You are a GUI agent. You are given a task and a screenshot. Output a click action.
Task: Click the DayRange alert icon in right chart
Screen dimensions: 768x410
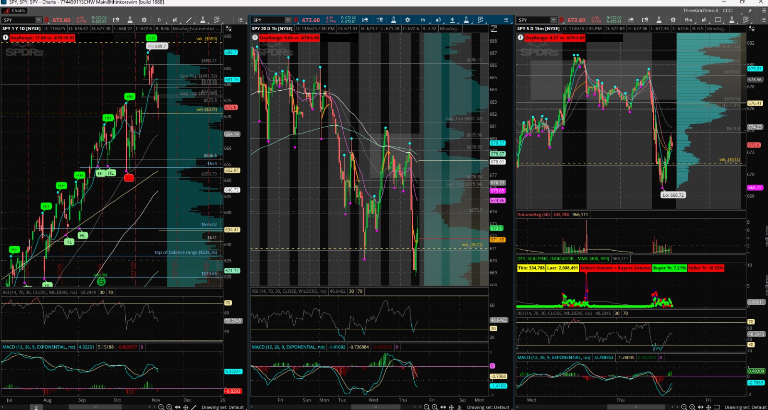pos(520,37)
